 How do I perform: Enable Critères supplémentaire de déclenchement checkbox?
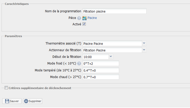coord(6,88)
